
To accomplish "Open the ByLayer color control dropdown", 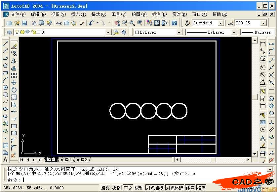I will (179, 32).
